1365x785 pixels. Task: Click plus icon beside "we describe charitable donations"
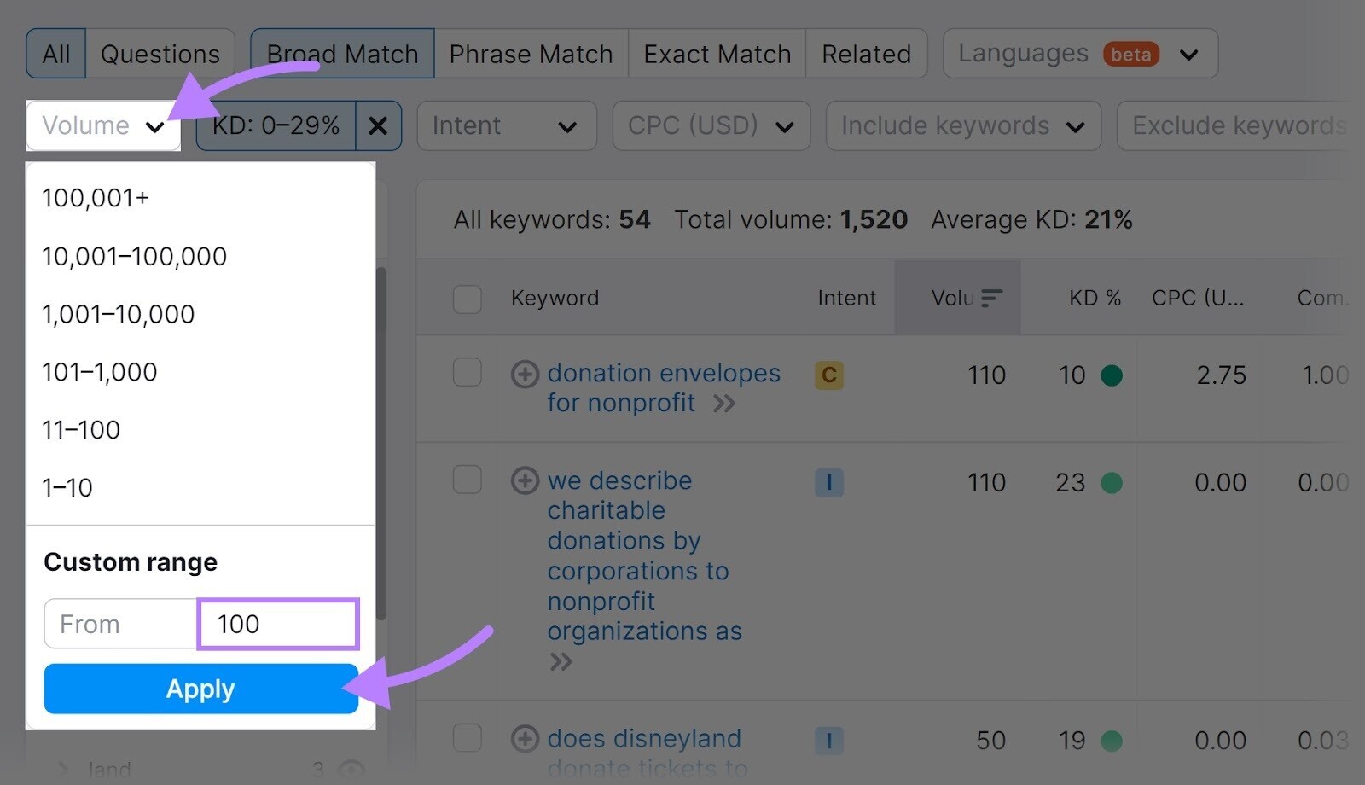(x=525, y=481)
